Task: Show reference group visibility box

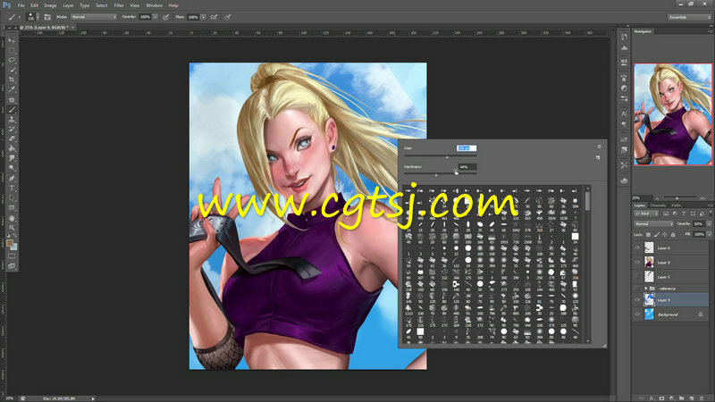Action: [637, 289]
